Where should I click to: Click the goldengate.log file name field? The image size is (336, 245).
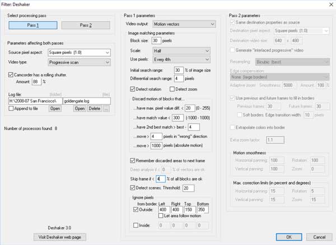point(88,100)
